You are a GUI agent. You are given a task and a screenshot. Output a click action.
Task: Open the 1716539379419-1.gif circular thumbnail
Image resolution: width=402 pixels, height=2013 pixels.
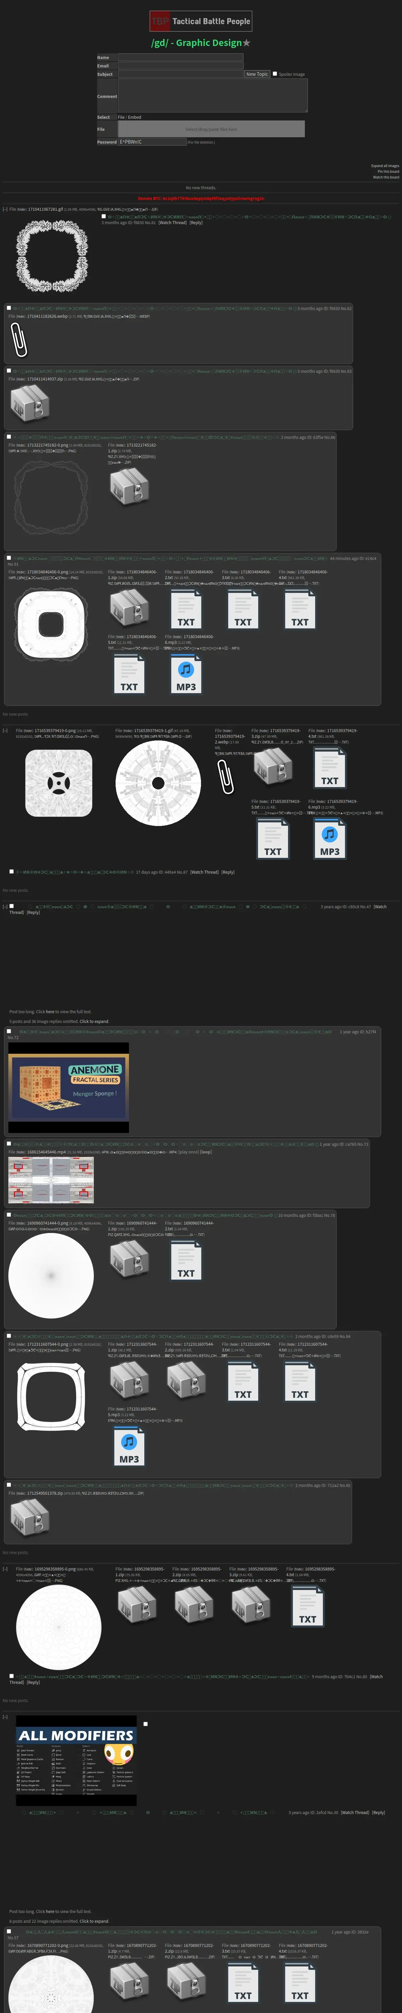(x=158, y=783)
